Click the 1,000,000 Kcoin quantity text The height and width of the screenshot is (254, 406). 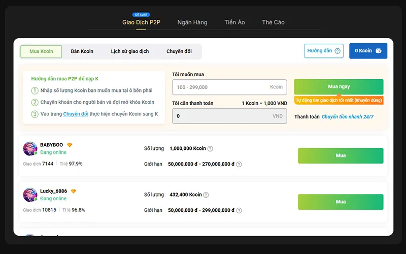[188, 148]
